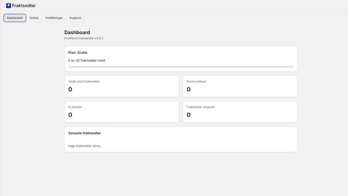Click the 0 value under Fraktsedlar skapade
The height and width of the screenshot is (196, 348).
tap(188, 115)
